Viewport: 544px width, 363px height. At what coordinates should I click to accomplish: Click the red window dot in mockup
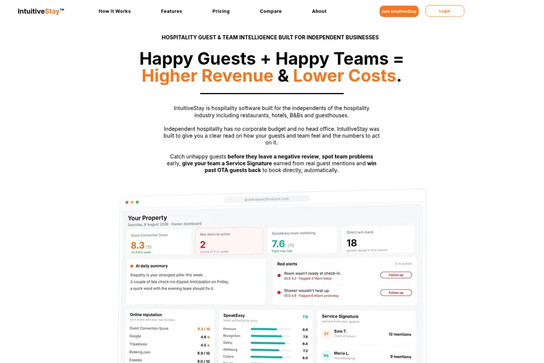point(127,202)
